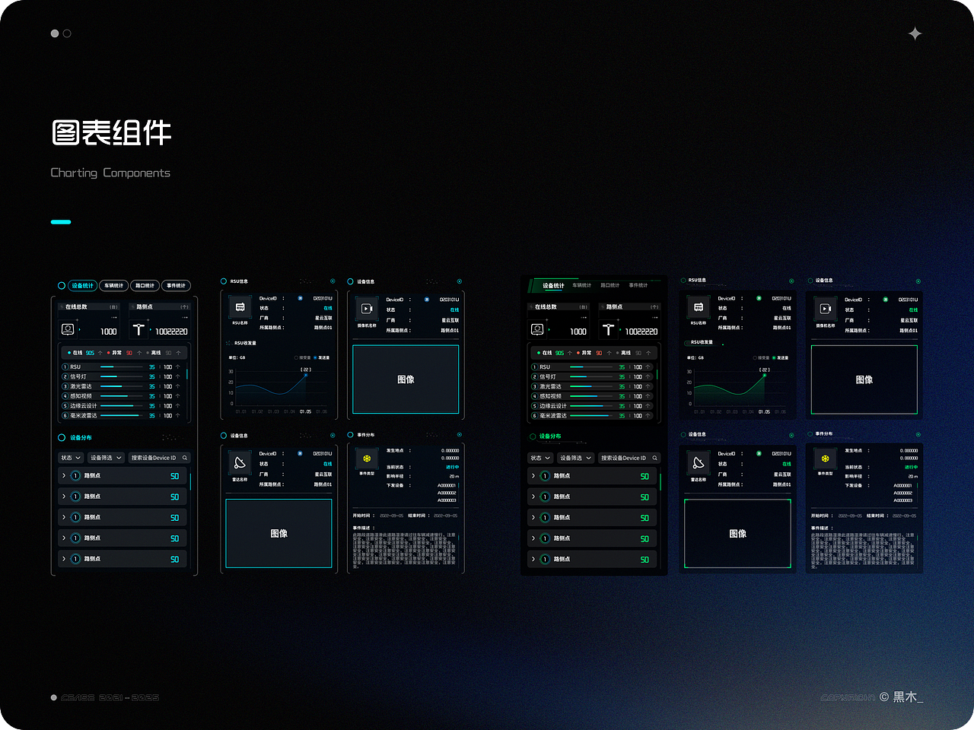The width and height of the screenshot is (974, 730).
Task: Click the value 10022220 in blue 路侧点 card
Action: 171,332
